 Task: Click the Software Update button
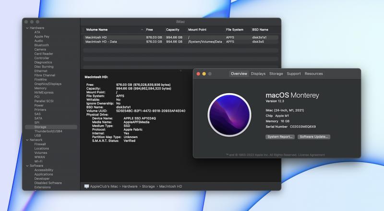[314, 137]
